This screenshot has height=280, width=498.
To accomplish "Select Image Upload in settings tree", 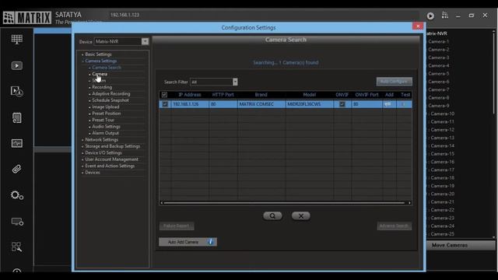I will 106,107.
